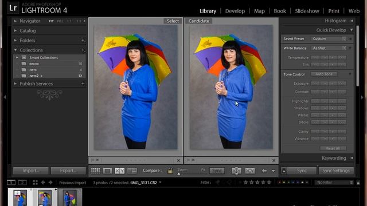This screenshot has width=367, height=206.
Task: Flag the Select photo as pick
Action: [x=93, y=160]
